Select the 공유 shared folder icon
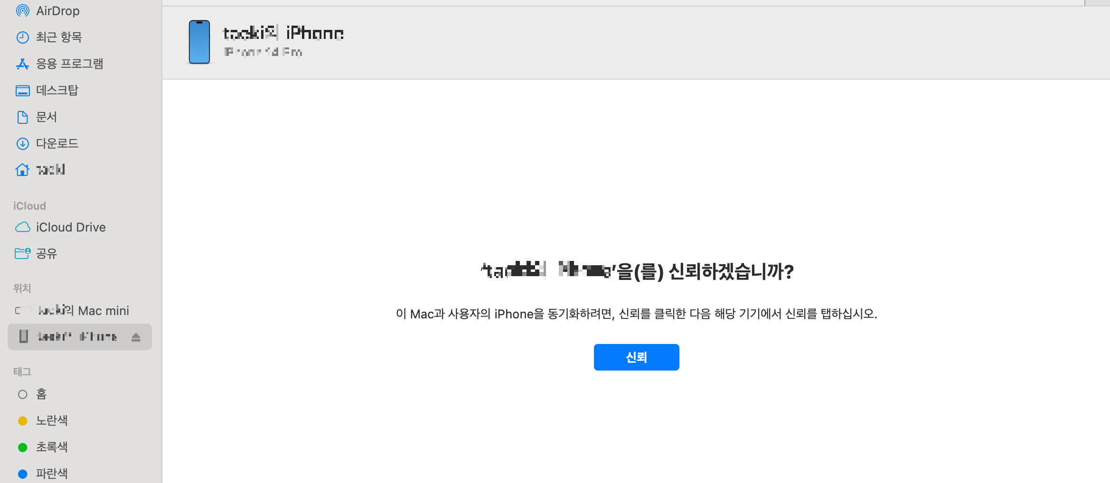The image size is (1110, 483). point(22,253)
